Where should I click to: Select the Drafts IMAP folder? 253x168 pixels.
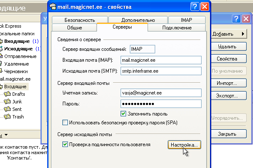coord(19,94)
